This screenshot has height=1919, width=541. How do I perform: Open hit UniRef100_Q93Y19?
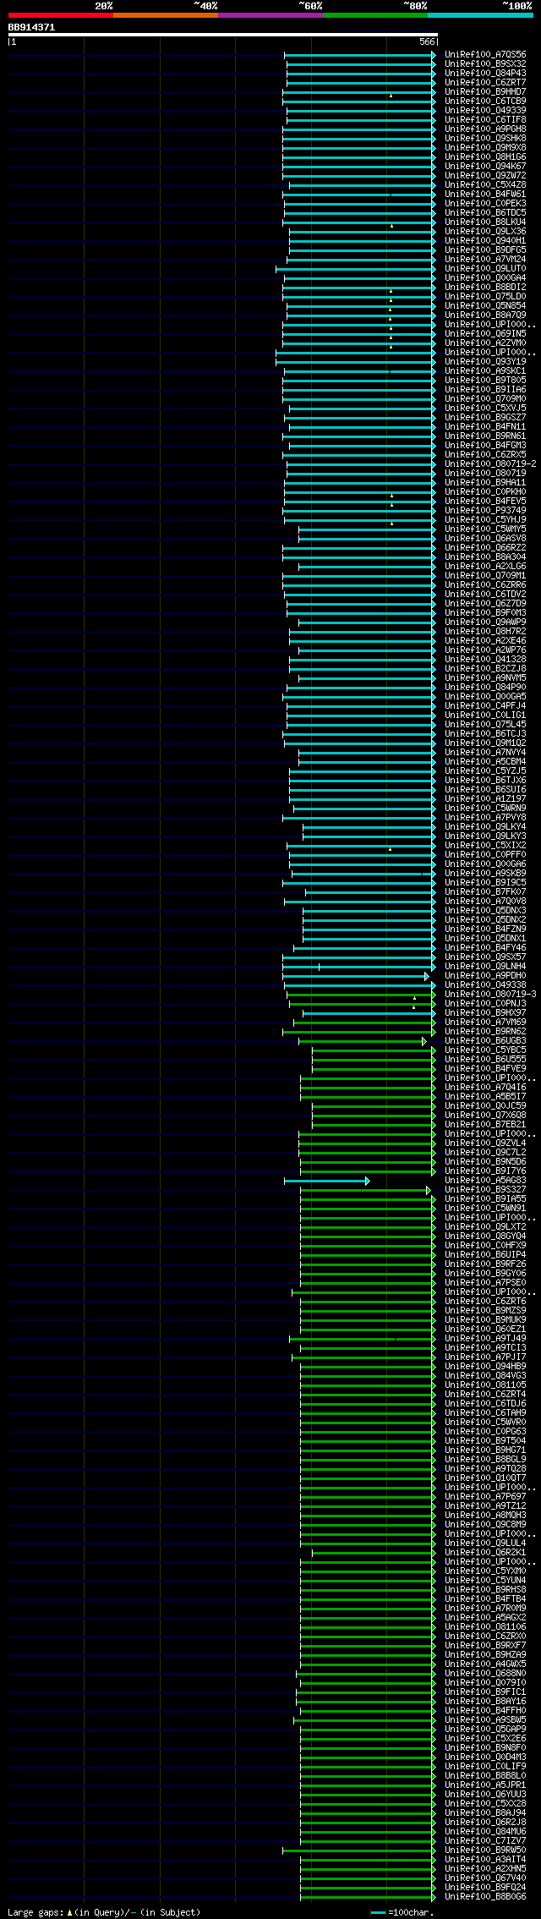[485, 362]
